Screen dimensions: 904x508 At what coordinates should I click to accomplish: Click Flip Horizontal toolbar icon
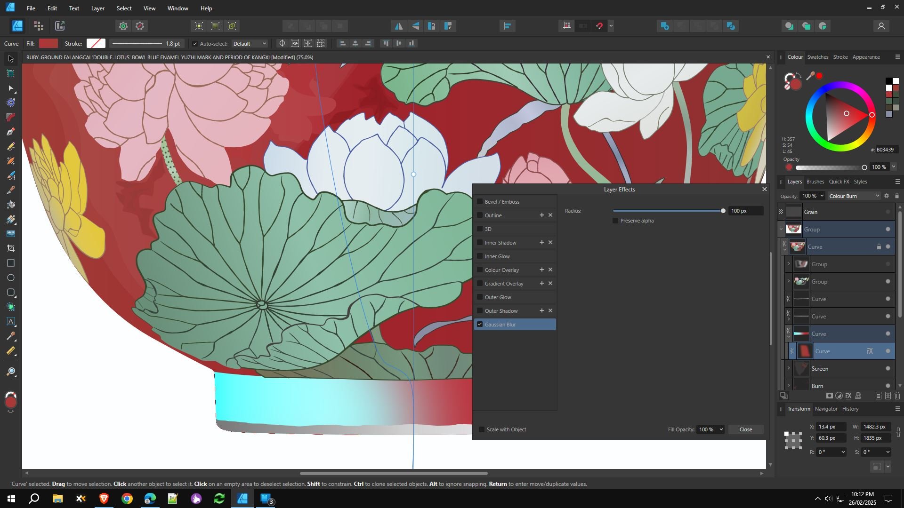pyautogui.click(x=399, y=26)
